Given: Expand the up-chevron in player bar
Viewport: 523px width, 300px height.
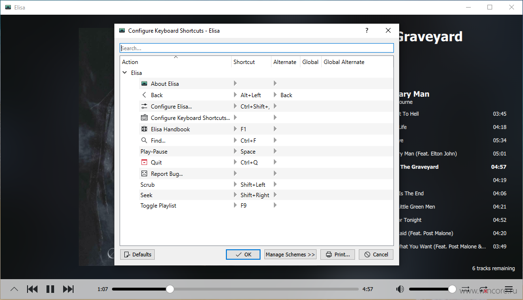Looking at the screenshot, I should click(x=14, y=289).
